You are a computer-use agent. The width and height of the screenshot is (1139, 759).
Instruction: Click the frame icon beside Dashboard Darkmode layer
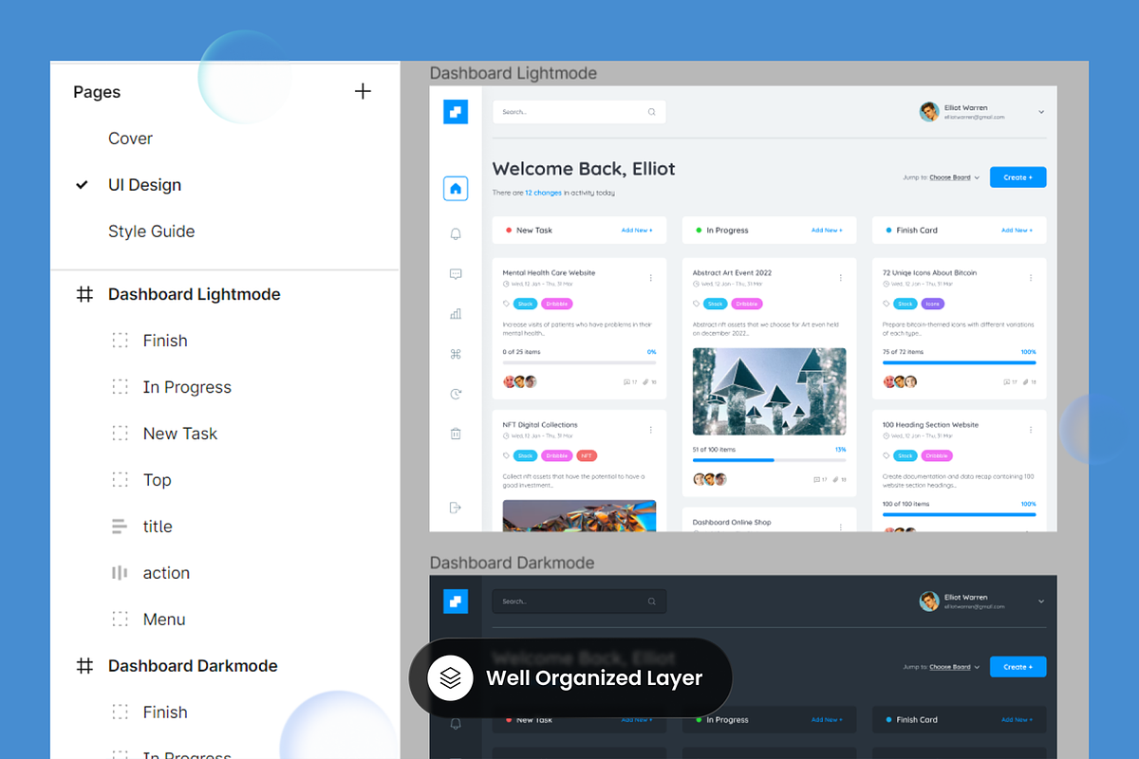pos(84,666)
